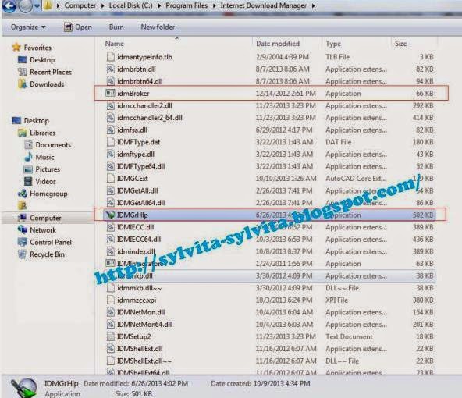Select IDMIECC64.dll file icon

pos(110,240)
